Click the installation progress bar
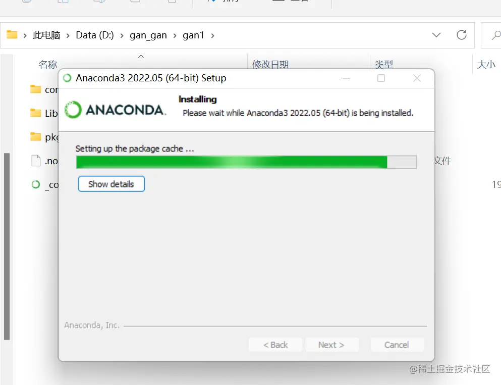Screen dimensions: 501x385 (x=246, y=162)
